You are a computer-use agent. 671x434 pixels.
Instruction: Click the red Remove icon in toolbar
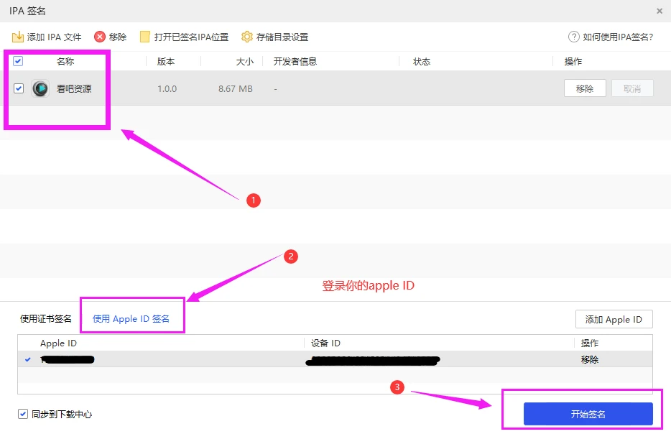click(100, 37)
